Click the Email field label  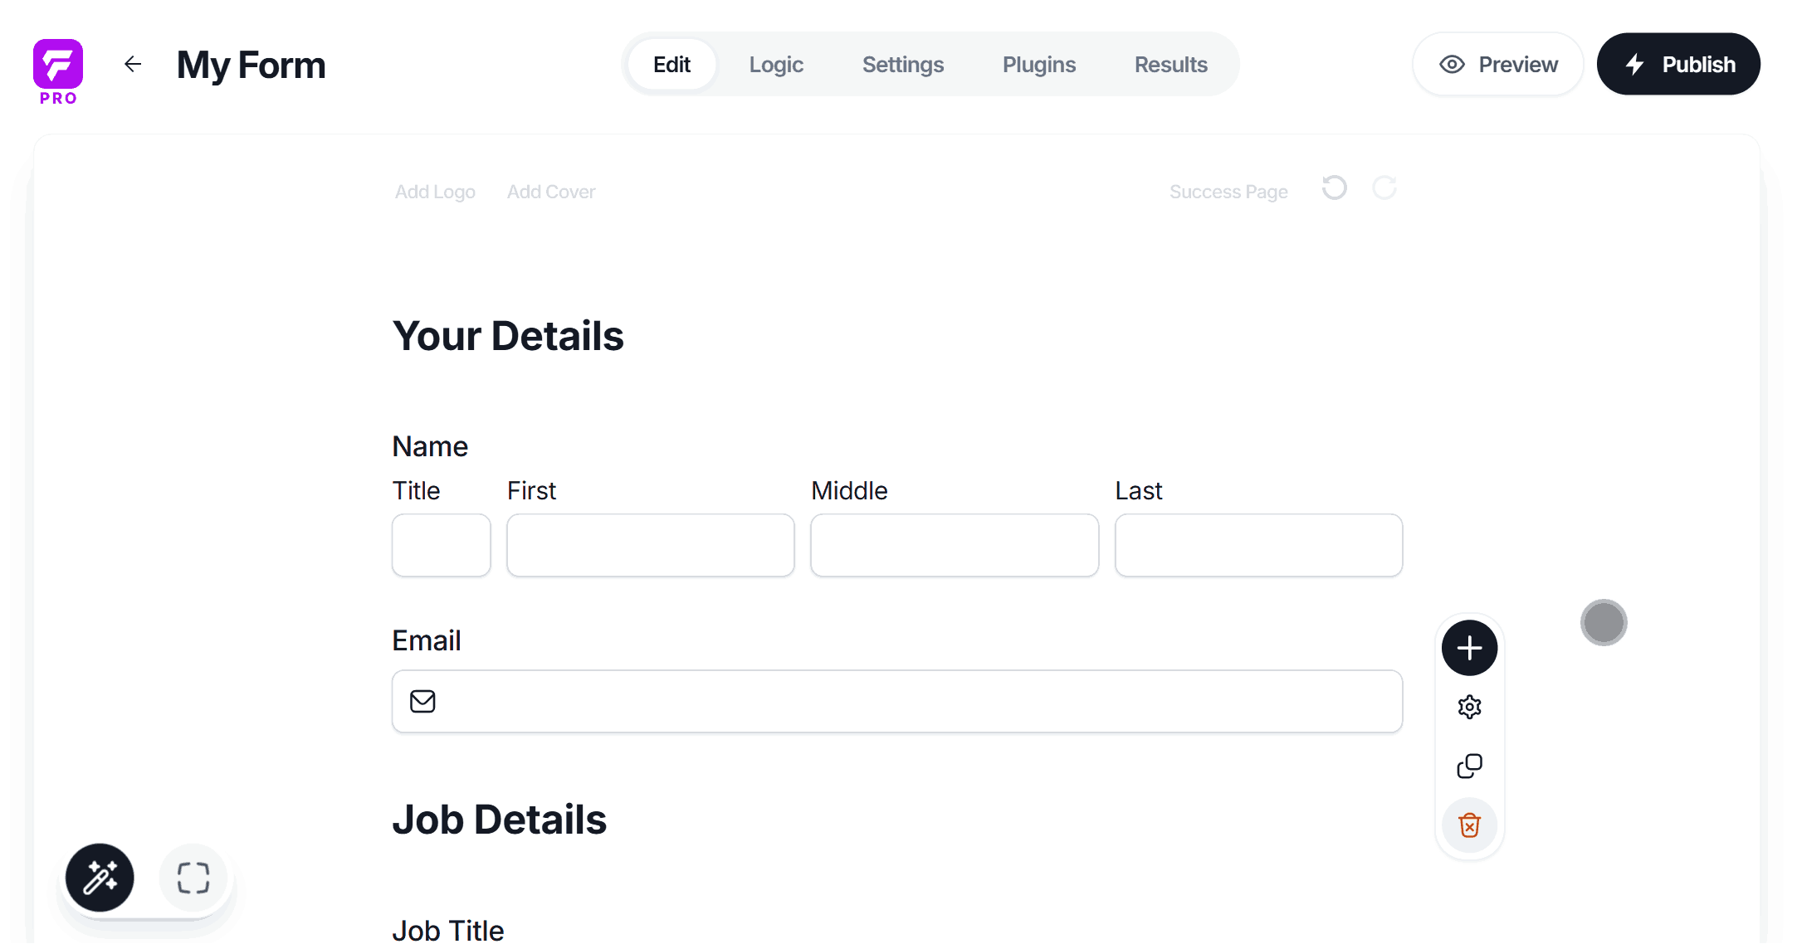427,640
